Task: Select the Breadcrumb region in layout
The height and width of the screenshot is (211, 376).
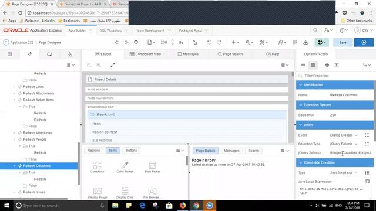Action: 187,115
